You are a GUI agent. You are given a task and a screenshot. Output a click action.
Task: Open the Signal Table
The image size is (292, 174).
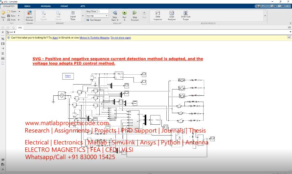(73, 15)
